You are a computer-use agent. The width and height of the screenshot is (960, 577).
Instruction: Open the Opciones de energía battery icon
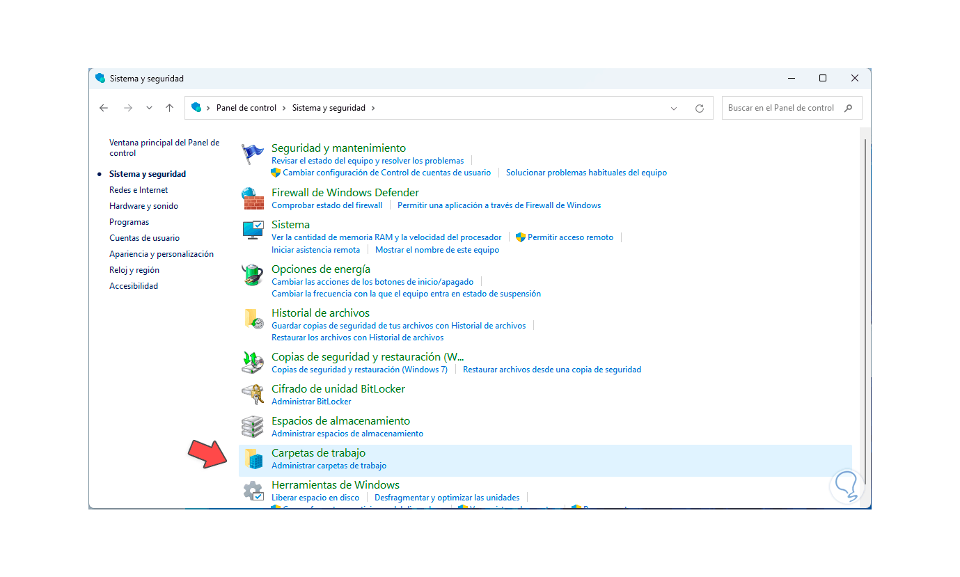(253, 275)
